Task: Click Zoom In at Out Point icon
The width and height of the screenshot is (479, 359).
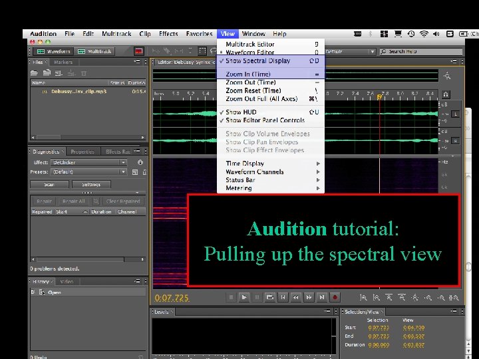Action: [x=441, y=297]
